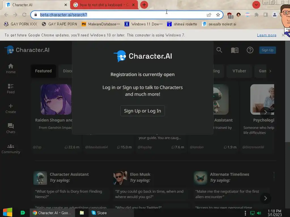
Task: Open the Feed section in the sidebar
Action: pos(11,89)
